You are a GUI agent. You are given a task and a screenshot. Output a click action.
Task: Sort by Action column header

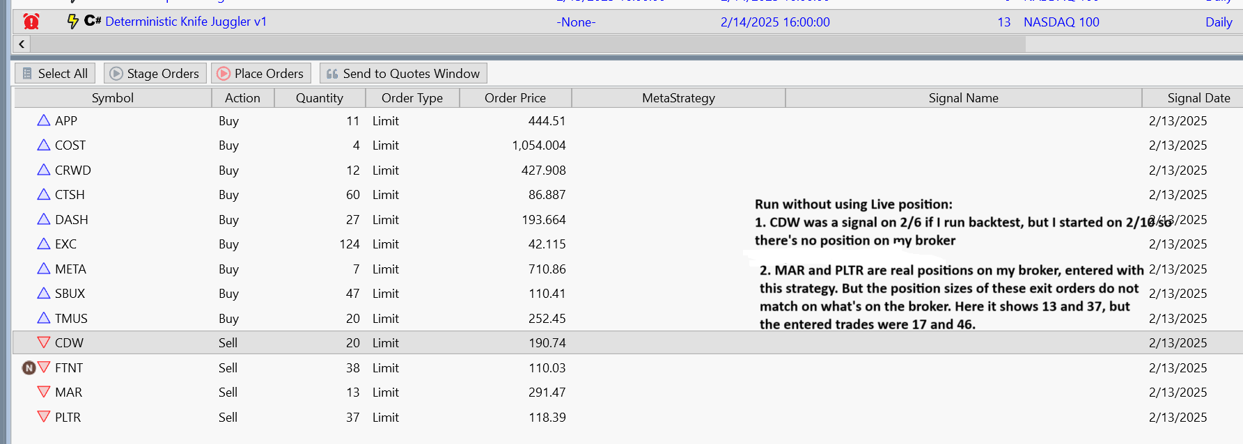(x=242, y=98)
